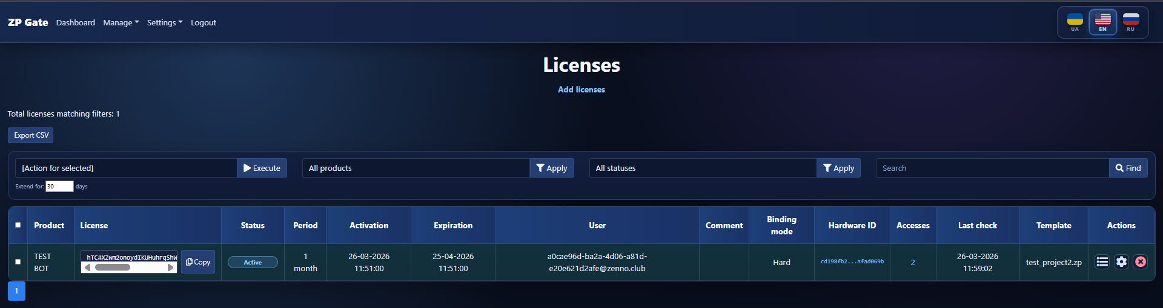Switch language to Ukrainian flag
Screen dimensions: 1163x308
tap(1075, 22)
